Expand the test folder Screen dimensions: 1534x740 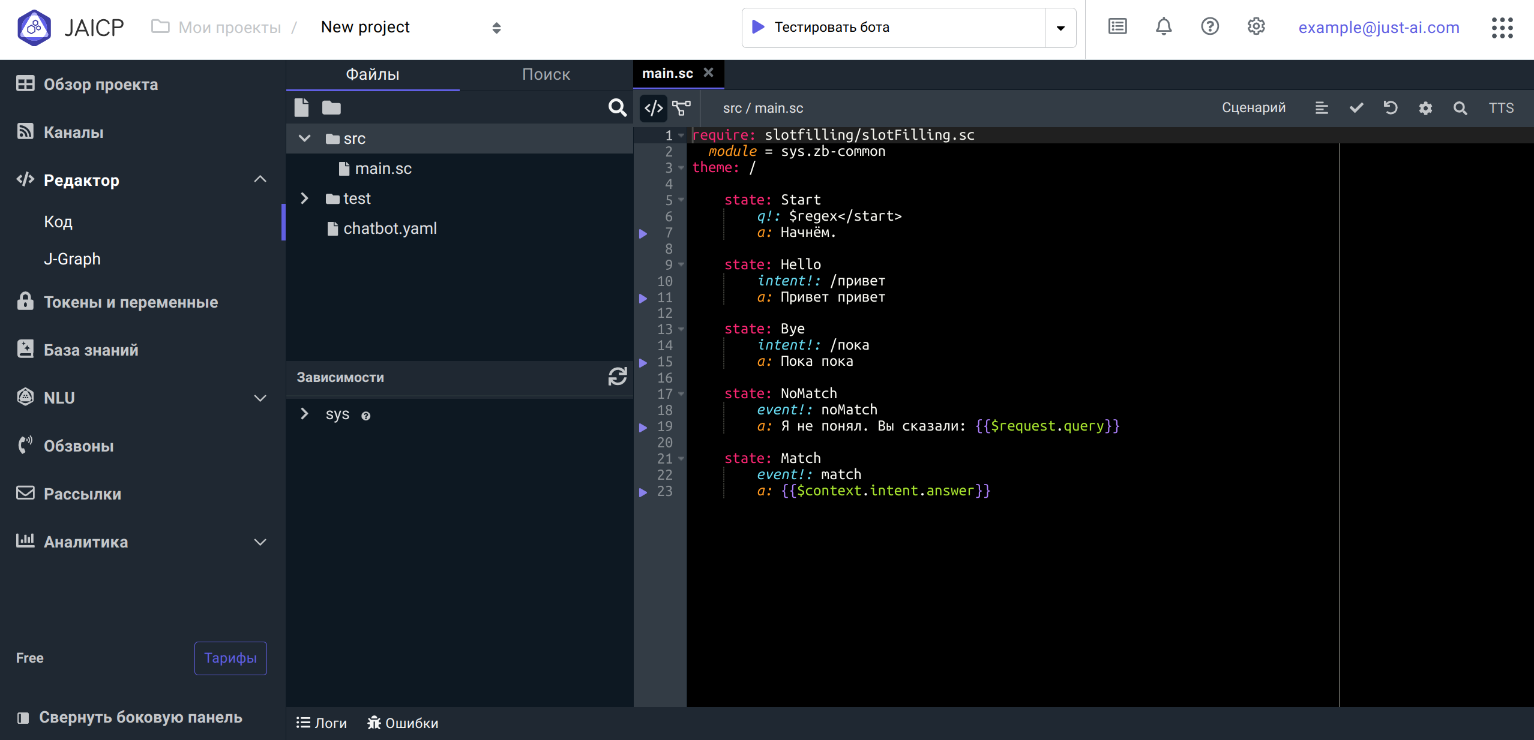304,198
